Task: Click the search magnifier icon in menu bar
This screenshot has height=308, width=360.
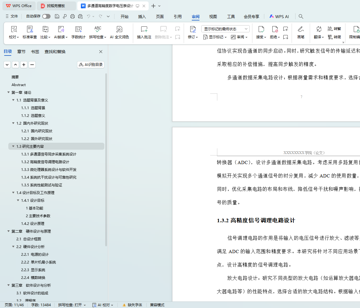Action: [x=301, y=16]
